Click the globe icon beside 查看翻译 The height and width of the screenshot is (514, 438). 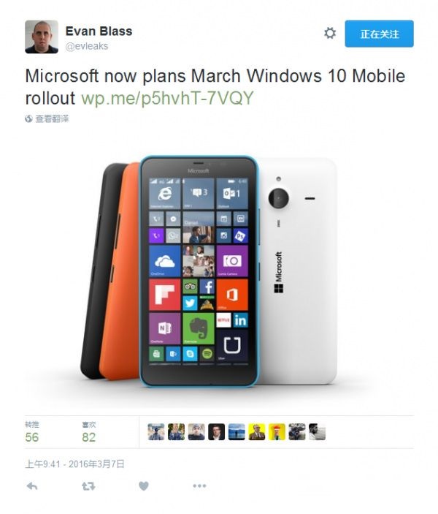[28, 118]
